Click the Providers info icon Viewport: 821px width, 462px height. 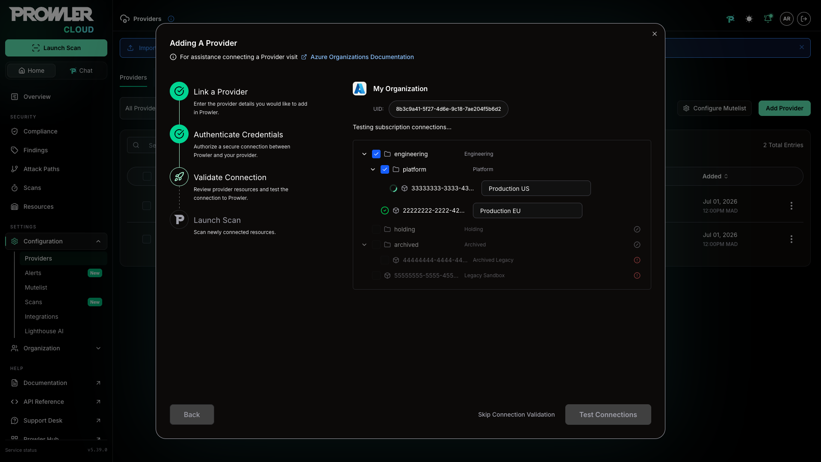point(171,19)
